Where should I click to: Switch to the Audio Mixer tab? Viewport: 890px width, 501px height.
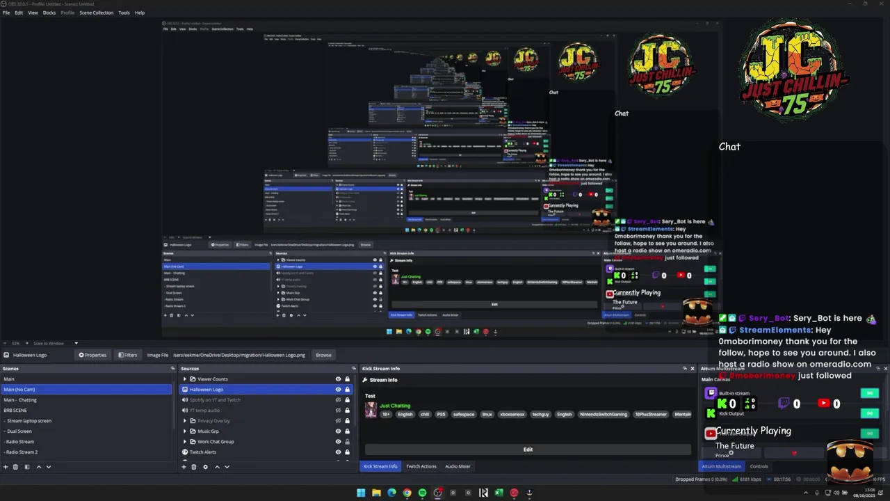[458, 466]
